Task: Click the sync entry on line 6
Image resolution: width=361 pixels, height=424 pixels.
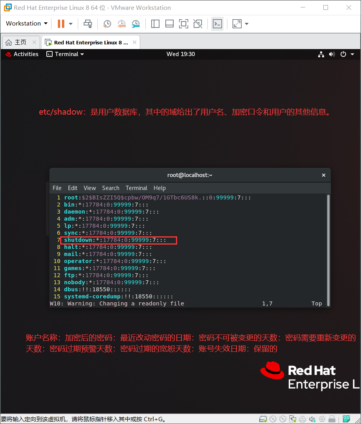Action: [x=108, y=233]
